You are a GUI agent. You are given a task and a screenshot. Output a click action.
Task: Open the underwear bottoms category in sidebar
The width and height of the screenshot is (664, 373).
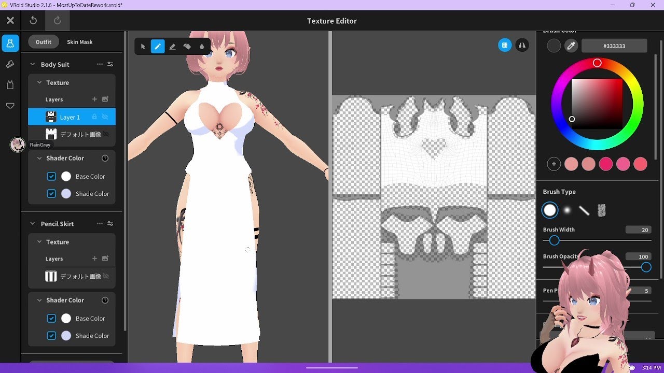10,106
